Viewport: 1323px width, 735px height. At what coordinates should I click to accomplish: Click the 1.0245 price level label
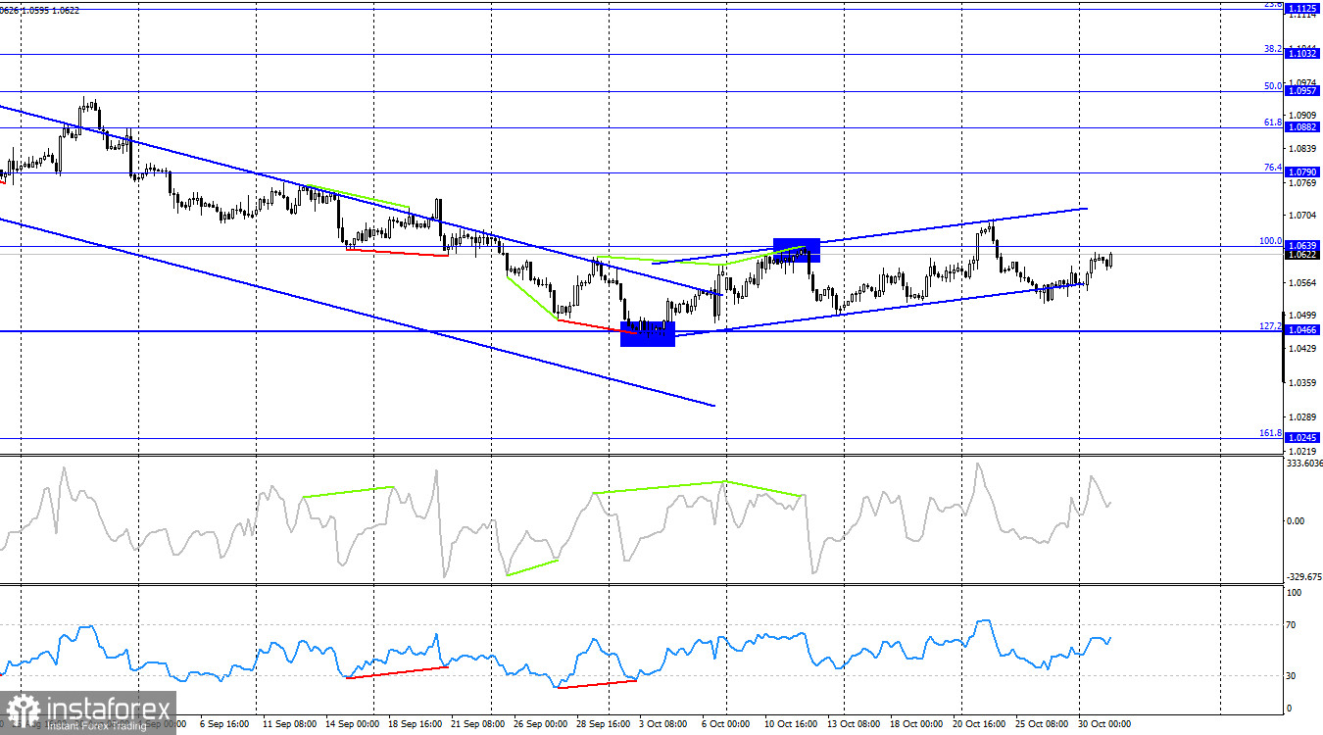(1302, 438)
